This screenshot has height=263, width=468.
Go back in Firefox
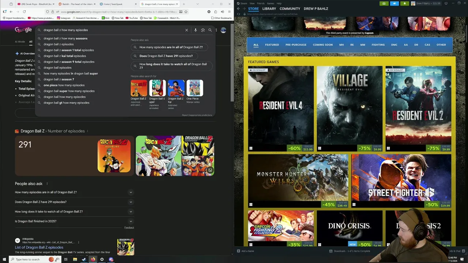click(11, 12)
